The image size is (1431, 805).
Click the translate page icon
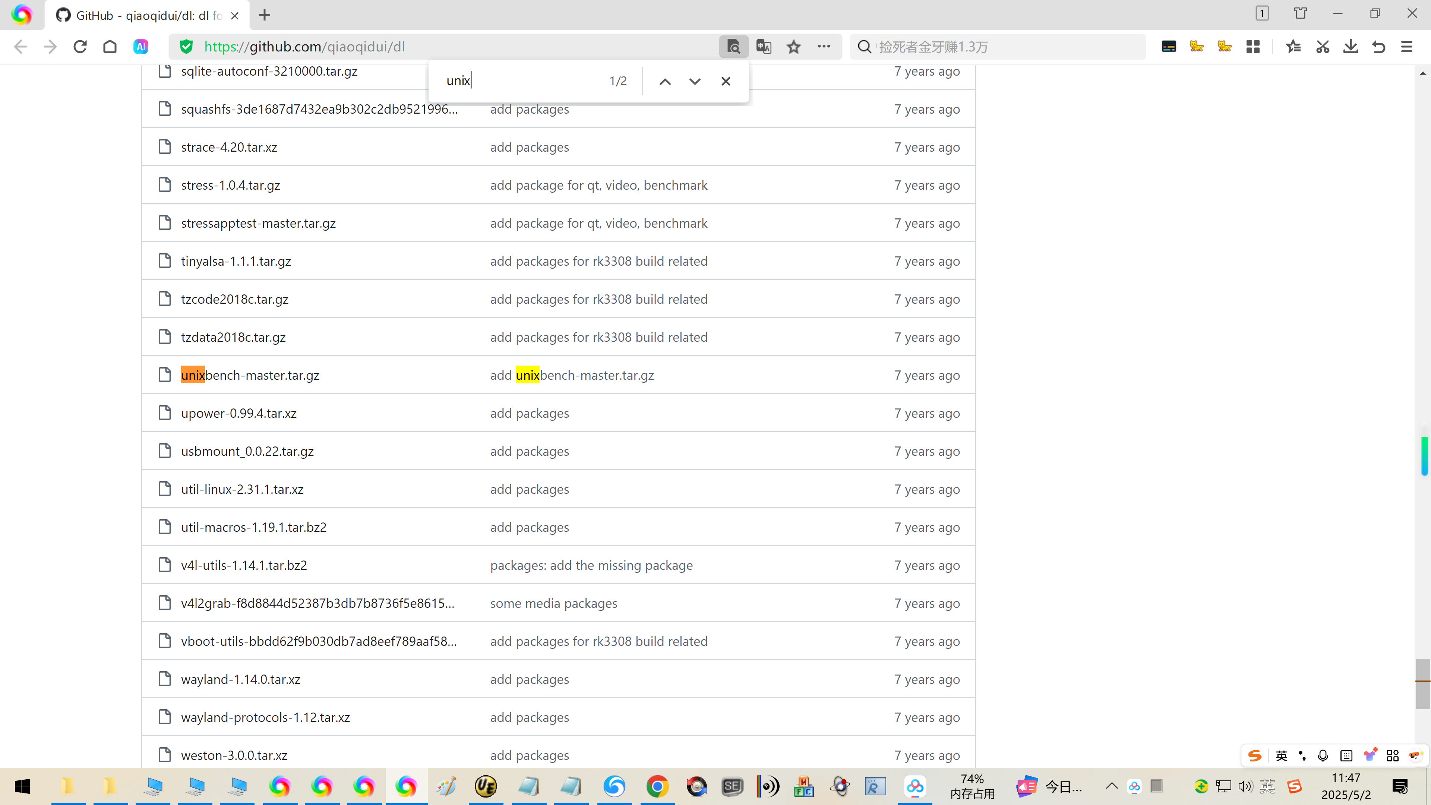[x=764, y=47]
